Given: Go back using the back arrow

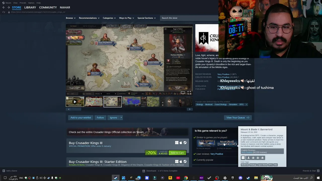Looking at the screenshot, I should pyautogui.click(x=4, y=7).
